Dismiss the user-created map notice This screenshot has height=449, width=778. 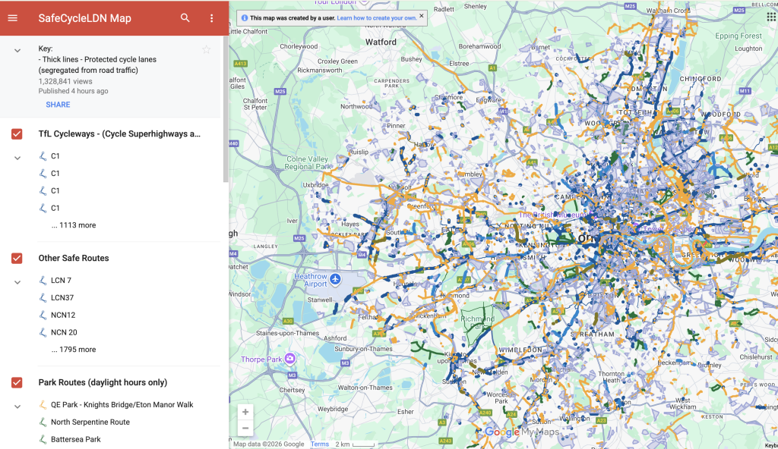(421, 16)
